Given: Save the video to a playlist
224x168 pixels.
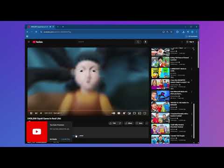Looking at the screenshot, I should [140, 123].
